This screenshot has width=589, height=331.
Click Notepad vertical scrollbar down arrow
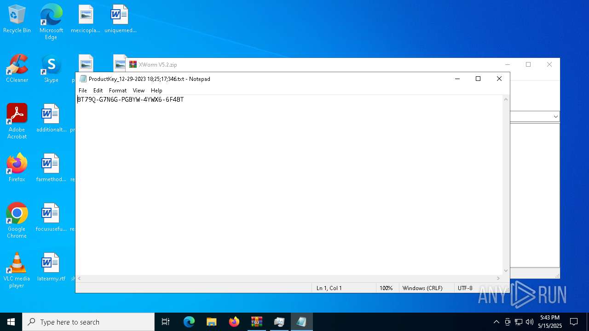click(506, 271)
